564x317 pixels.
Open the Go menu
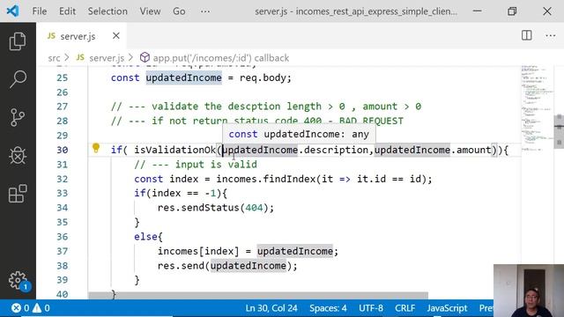click(179, 11)
